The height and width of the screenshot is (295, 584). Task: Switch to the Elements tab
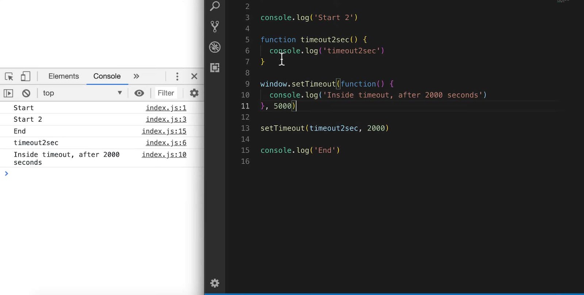click(x=64, y=76)
